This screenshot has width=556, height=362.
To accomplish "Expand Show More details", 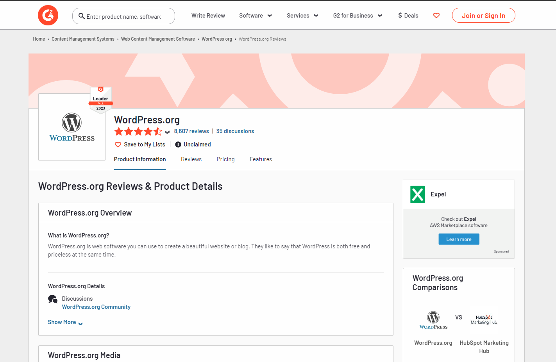I will tap(65, 322).
